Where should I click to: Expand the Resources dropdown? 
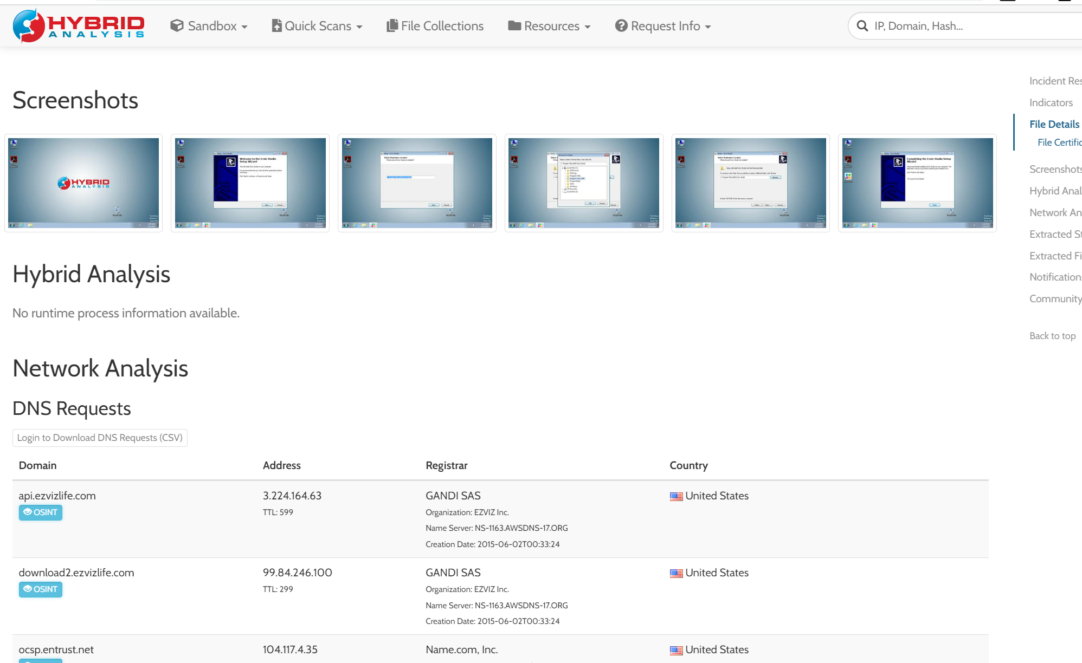pyautogui.click(x=549, y=26)
